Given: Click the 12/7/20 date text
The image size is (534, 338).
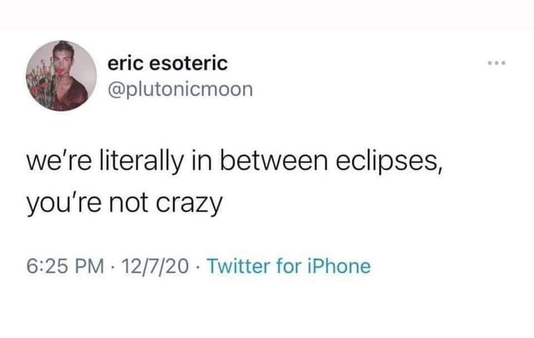Looking at the screenshot, I should pyautogui.click(x=155, y=266).
